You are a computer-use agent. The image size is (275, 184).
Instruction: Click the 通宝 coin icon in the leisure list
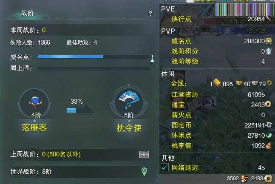coord(268,105)
